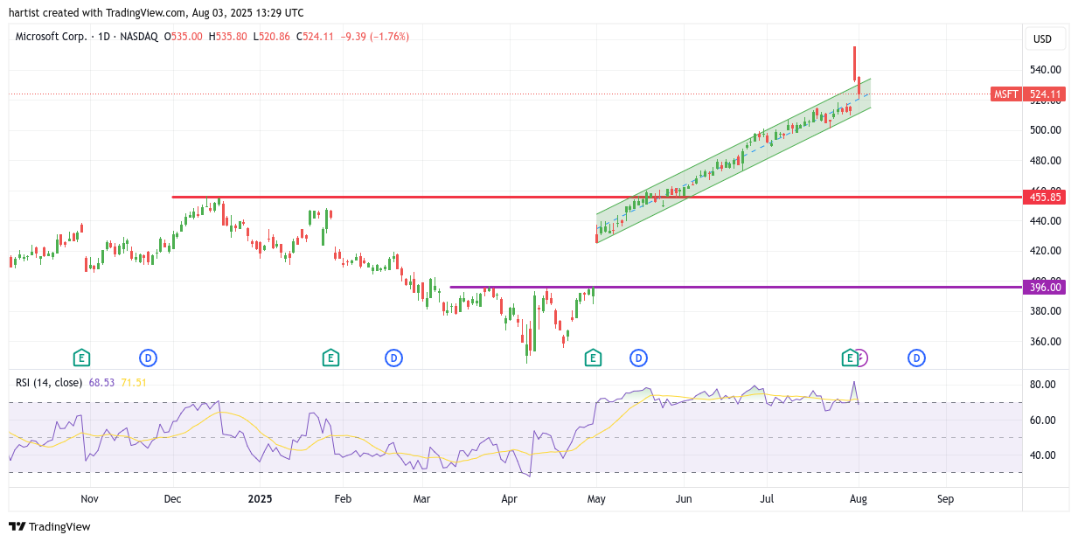Click the C524.11 close value
Screen dimensions: 1078x542
coord(316,37)
